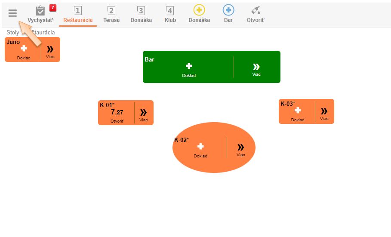The image size is (391, 237).
Task: Expand Viac options for table K-01
Action: pos(144,114)
